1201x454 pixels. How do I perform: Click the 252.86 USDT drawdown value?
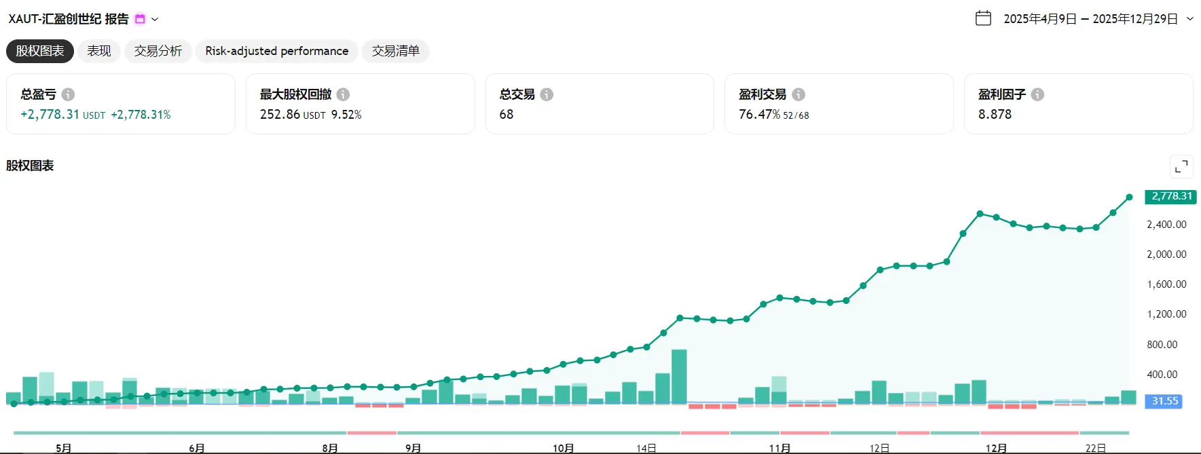293,115
